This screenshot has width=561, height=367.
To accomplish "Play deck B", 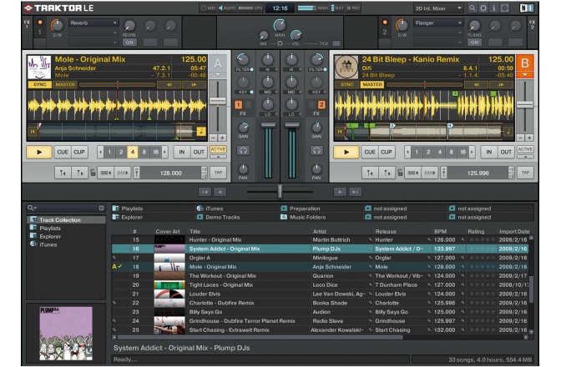I will 346,152.
